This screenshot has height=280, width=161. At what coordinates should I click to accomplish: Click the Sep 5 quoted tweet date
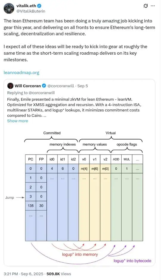click(x=83, y=86)
